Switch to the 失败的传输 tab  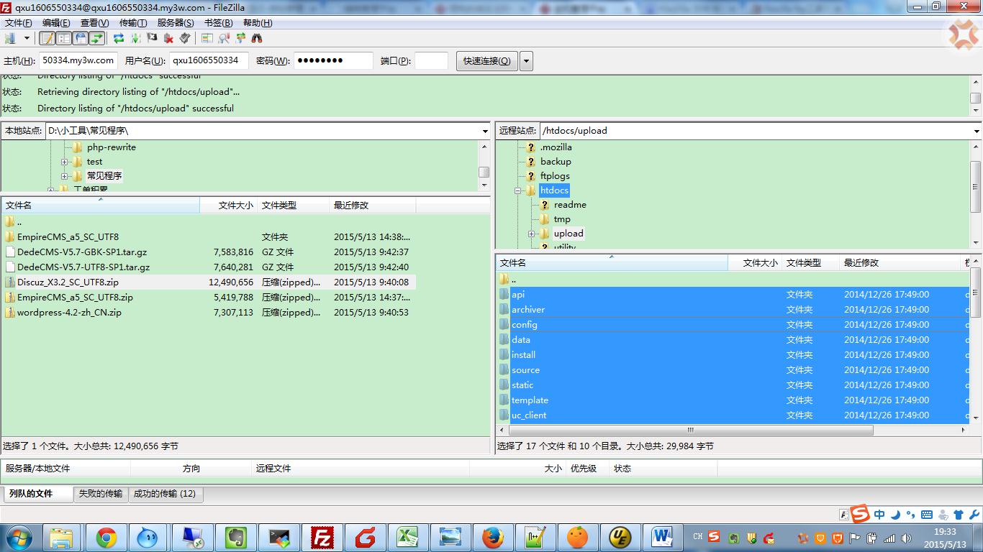(x=100, y=494)
